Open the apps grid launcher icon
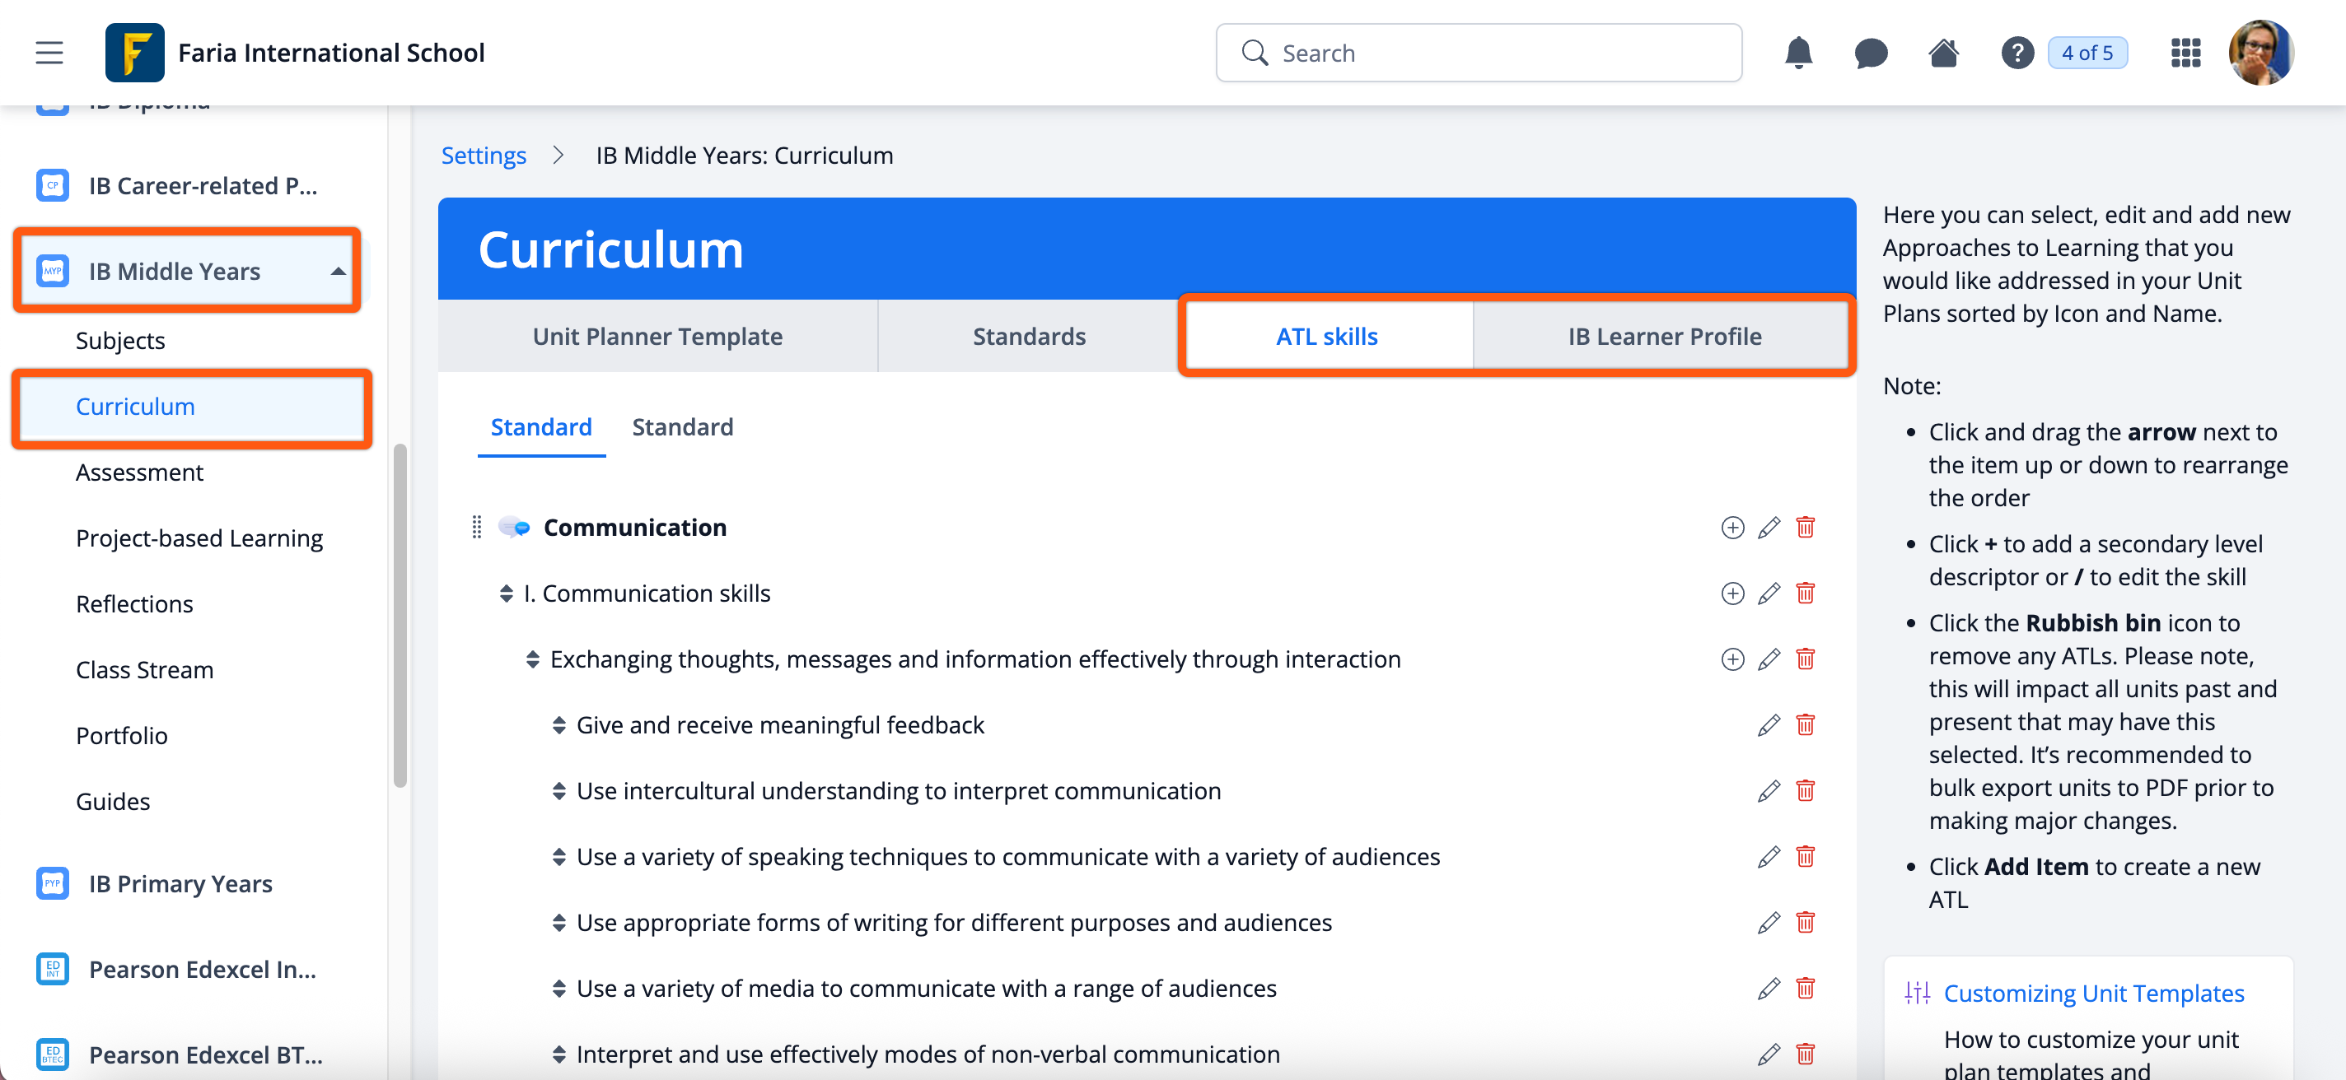Screen dimensions: 2346x1080 (x=2185, y=53)
